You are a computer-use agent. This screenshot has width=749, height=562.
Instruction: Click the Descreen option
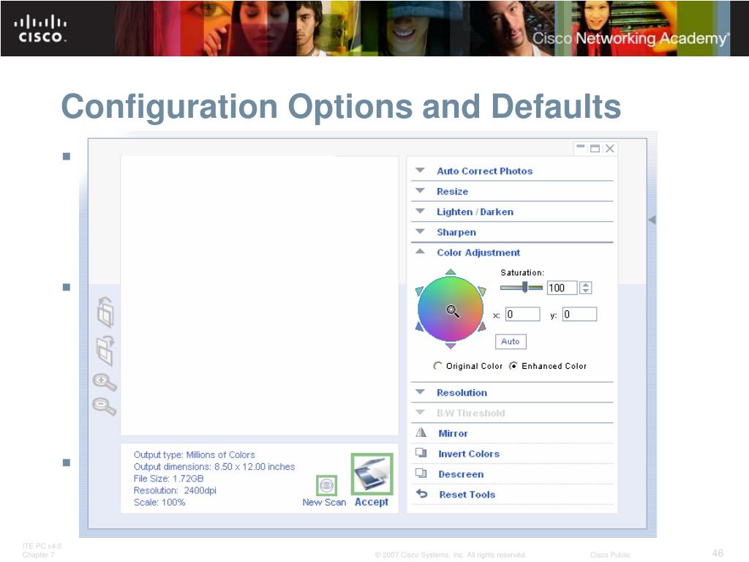(461, 474)
